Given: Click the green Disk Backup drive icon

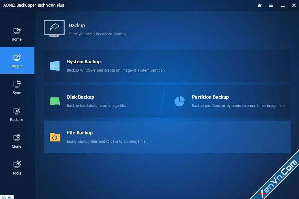Looking at the screenshot, I should [55, 101].
